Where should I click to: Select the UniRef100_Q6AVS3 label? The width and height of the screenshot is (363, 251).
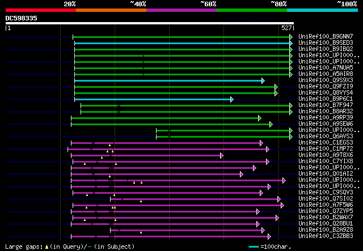pyautogui.click(x=326, y=137)
